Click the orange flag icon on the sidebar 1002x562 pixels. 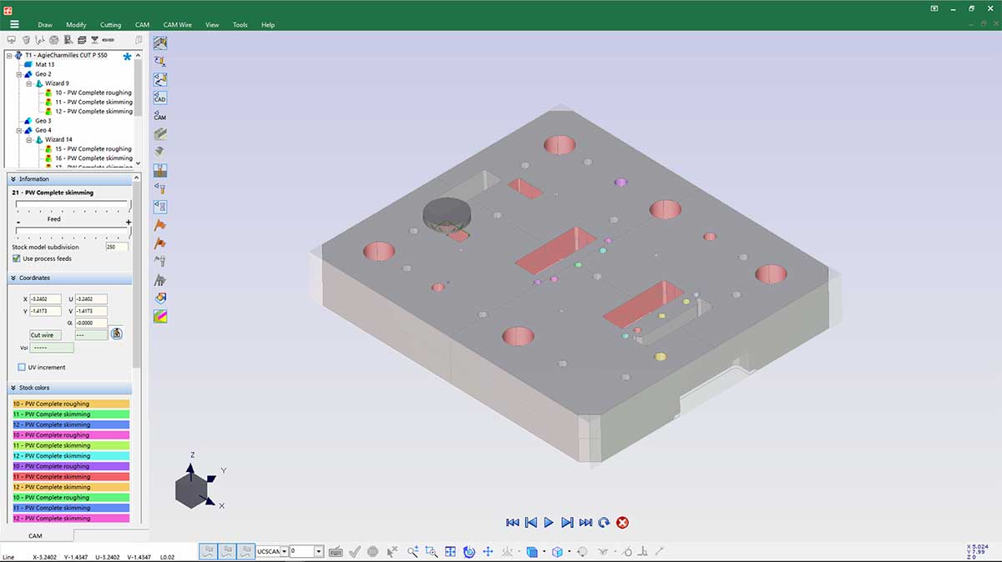pyautogui.click(x=159, y=223)
